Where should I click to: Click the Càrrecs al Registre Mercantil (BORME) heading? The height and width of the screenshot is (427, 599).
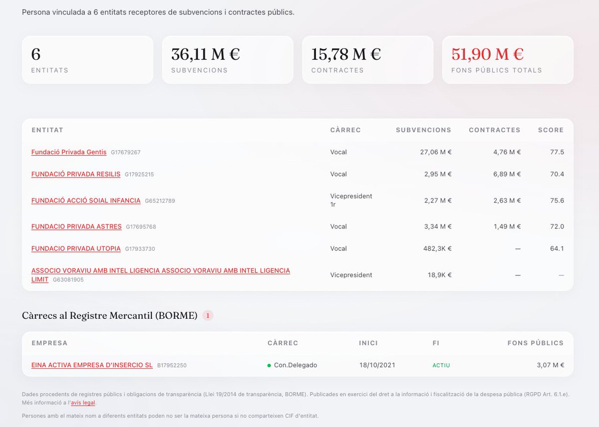coord(110,316)
